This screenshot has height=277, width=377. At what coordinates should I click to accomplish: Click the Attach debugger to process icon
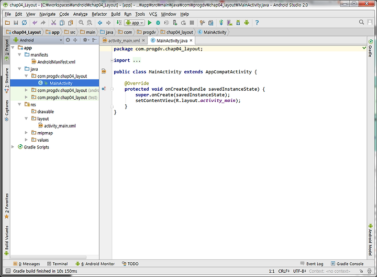point(175,23)
